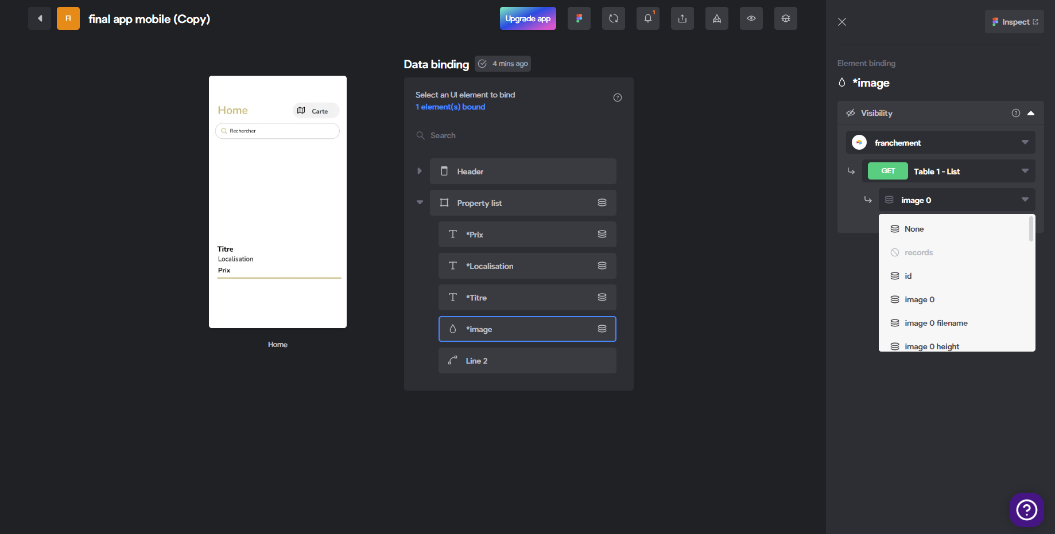Click the Home screen thumbnail
Screen dimensions: 1055x534
coord(278,202)
